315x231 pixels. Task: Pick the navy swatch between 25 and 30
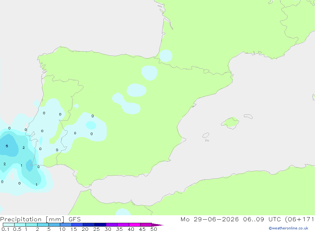pos(100,225)
